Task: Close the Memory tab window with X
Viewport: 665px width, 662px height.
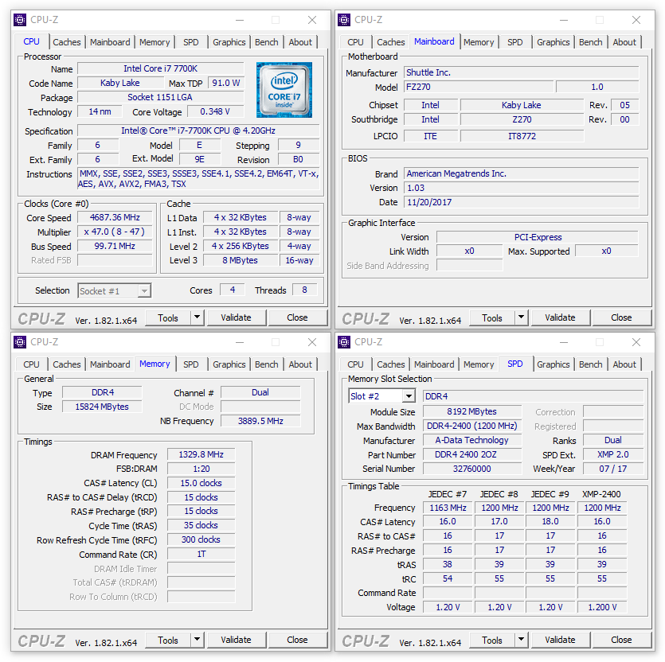Action: click(x=312, y=342)
